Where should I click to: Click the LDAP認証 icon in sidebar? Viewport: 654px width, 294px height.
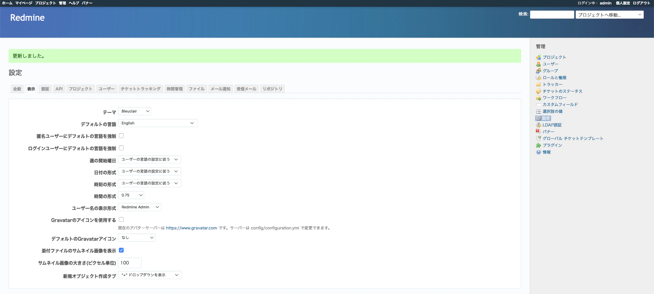click(538, 125)
